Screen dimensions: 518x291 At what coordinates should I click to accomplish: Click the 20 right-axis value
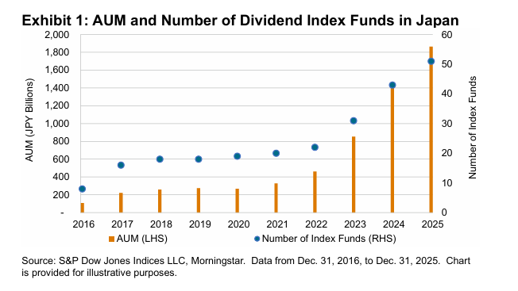pyautogui.click(x=446, y=153)
